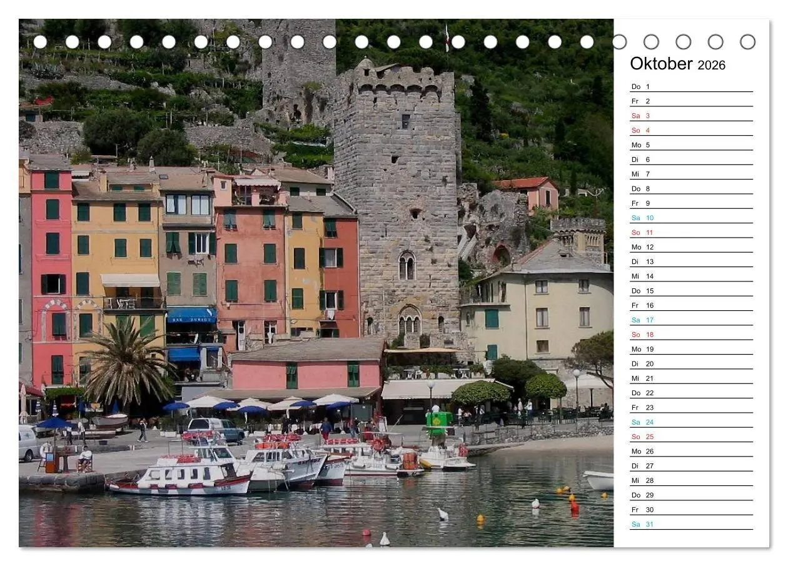The width and height of the screenshot is (788, 566).
Task: Select the red row 'So 25'
Action: click(691, 436)
